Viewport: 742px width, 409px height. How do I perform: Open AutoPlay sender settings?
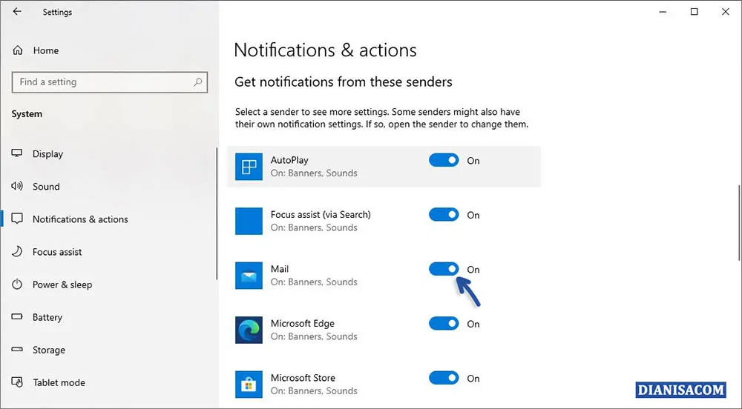click(x=289, y=160)
